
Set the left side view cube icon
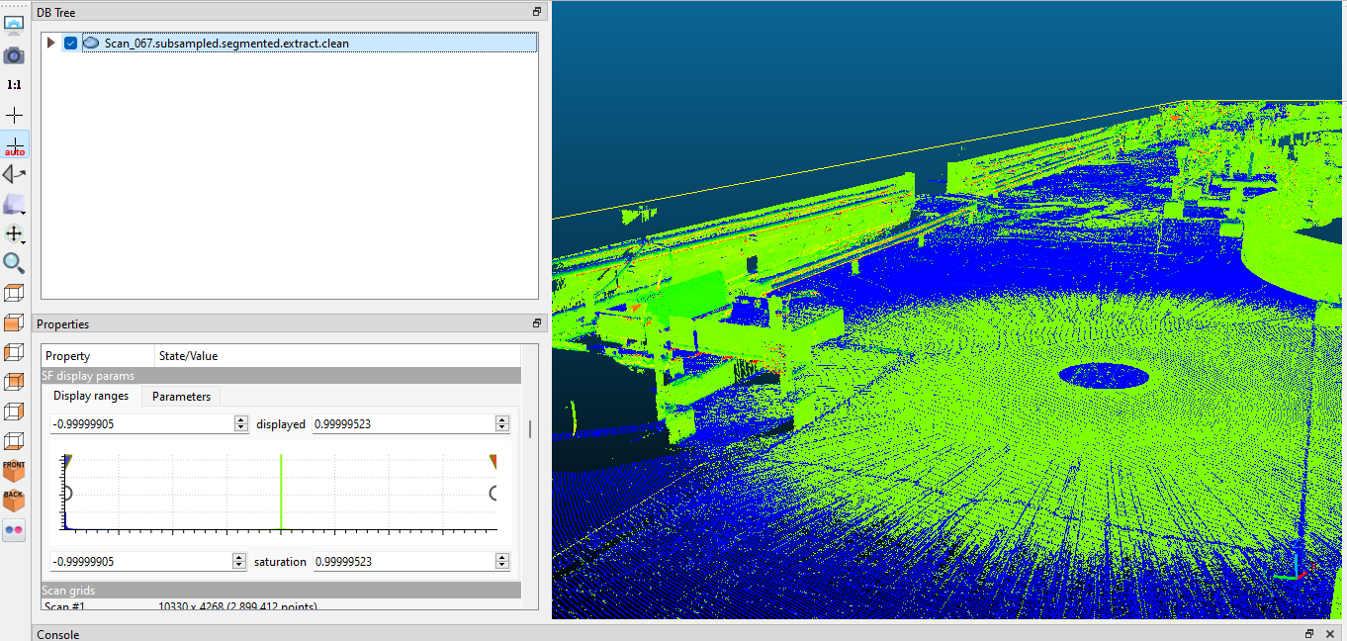pyautogui.click(x=14, y=352)
